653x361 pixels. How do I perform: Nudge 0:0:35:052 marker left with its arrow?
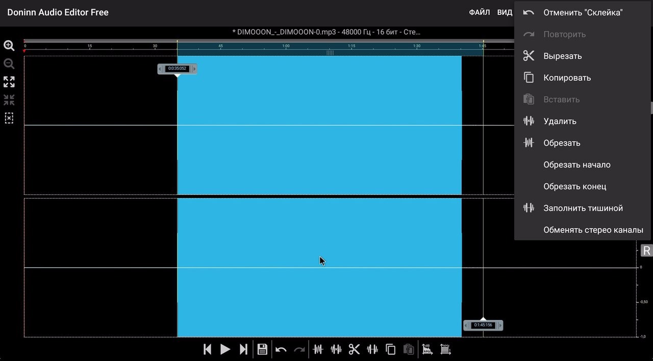(161, 69)
